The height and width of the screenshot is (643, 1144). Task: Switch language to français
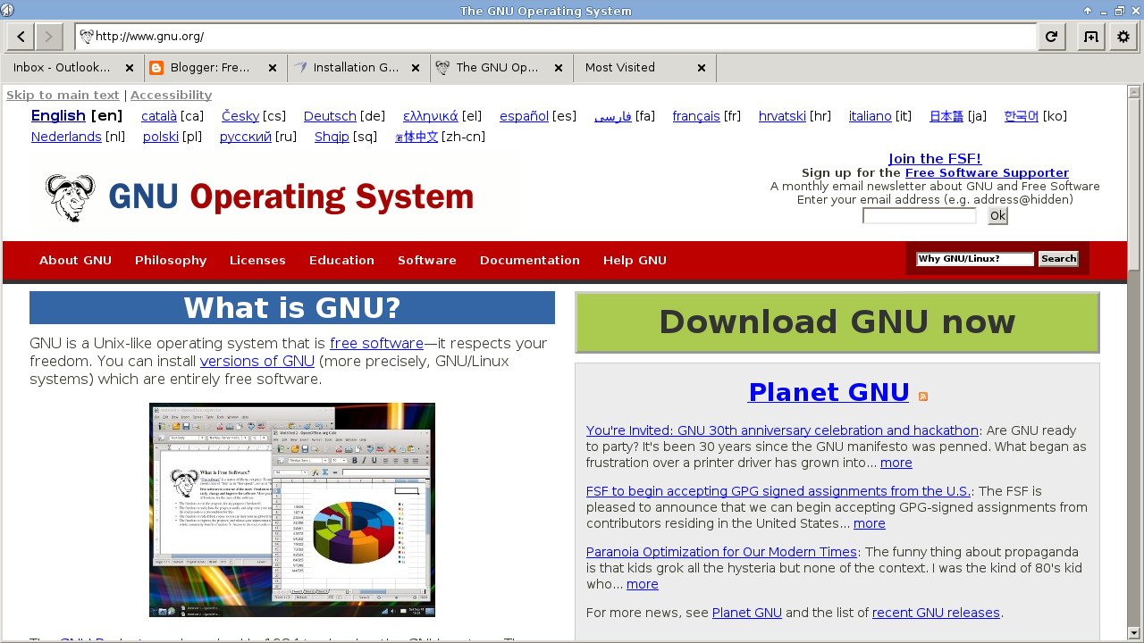tap(696, 116)
